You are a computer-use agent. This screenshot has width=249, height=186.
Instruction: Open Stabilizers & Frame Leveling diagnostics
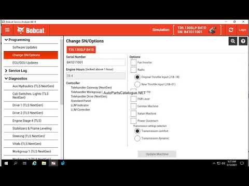coord(31,129)
